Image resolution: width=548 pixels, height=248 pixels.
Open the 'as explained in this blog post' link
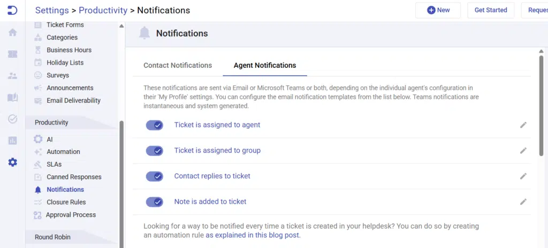[253, 235]
